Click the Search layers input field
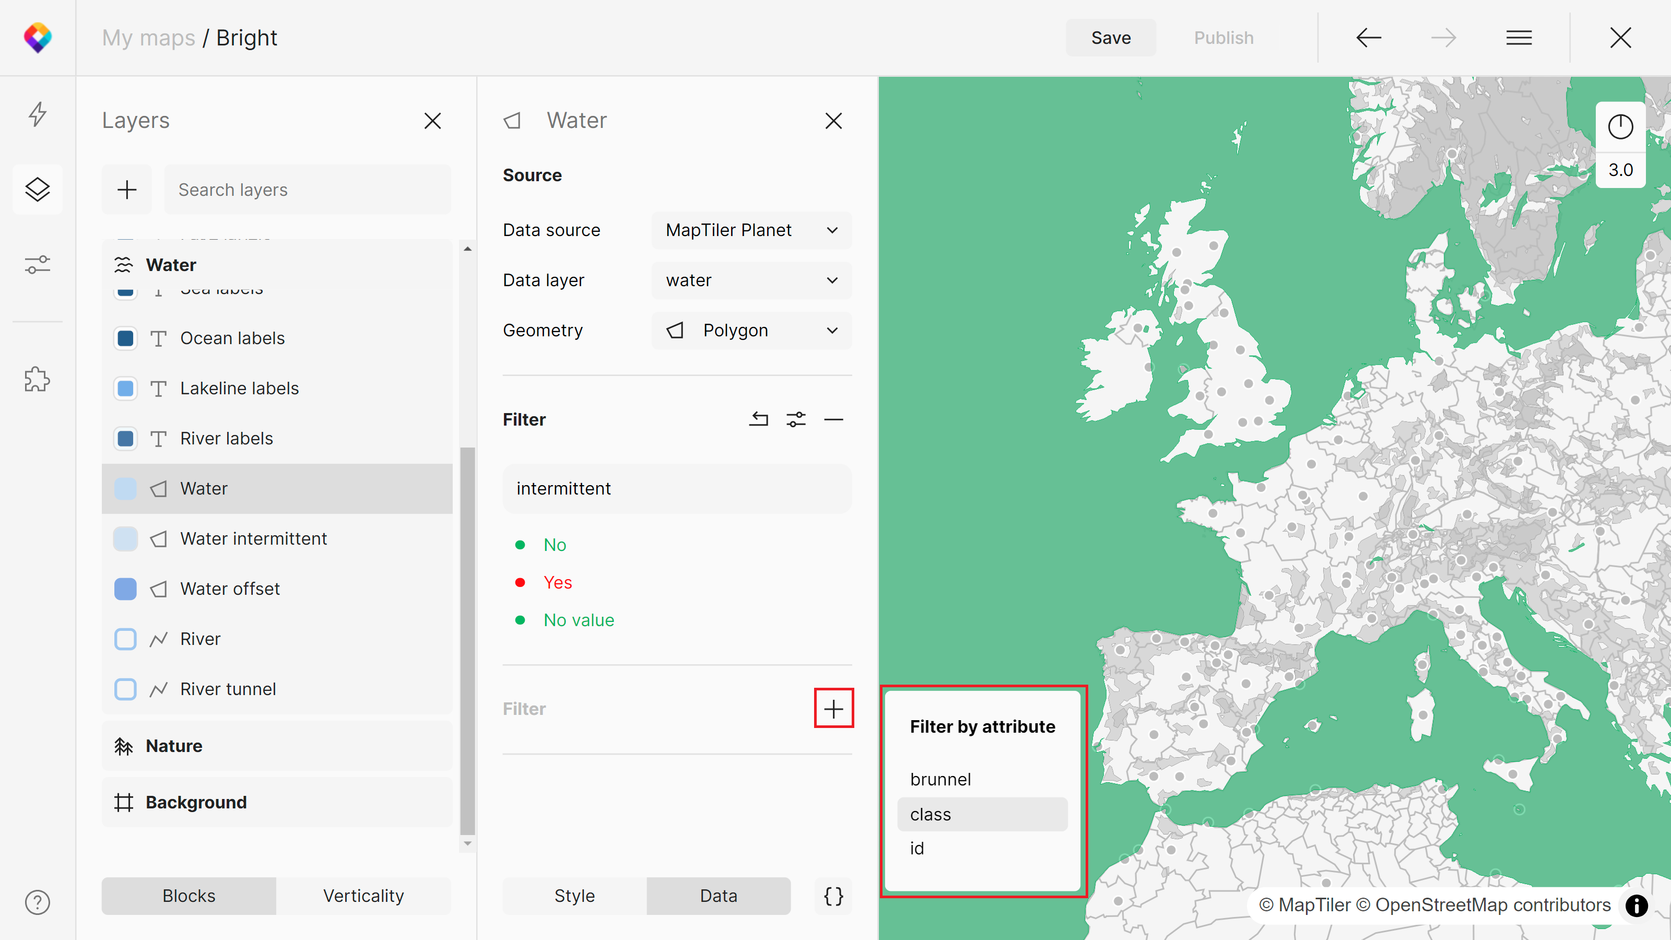Screen dimensions: 1671x940 (x=308, y=190)
